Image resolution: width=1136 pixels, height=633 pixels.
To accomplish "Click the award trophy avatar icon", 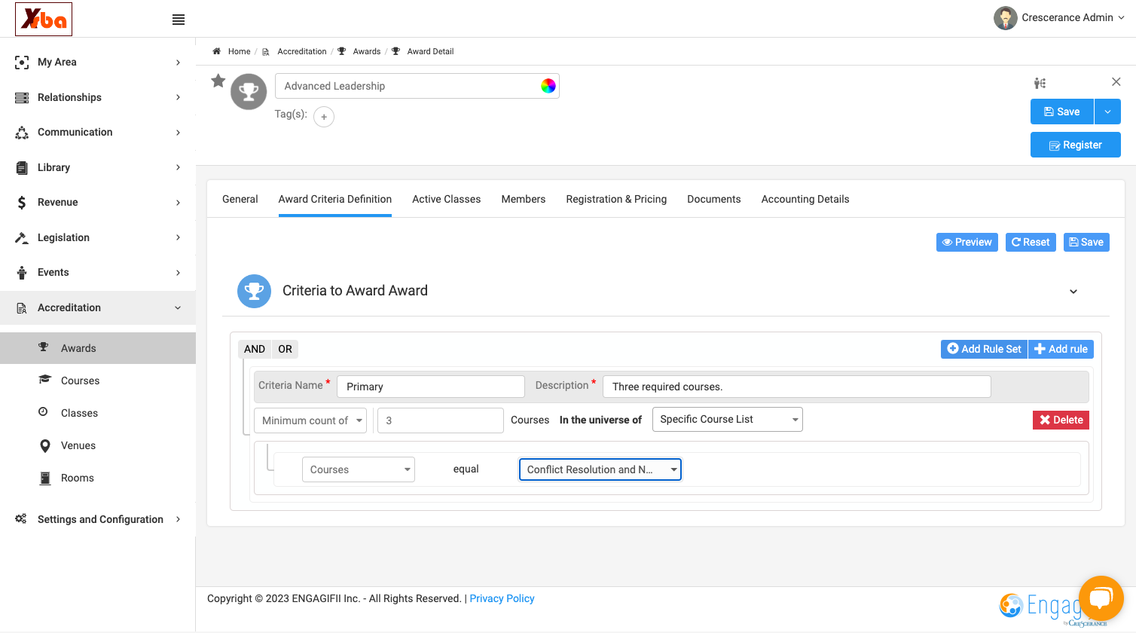I will coord(249,92).
